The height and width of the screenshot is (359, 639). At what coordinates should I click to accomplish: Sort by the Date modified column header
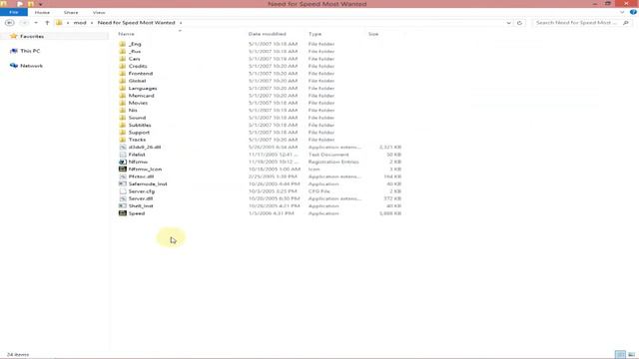[268, 34]
